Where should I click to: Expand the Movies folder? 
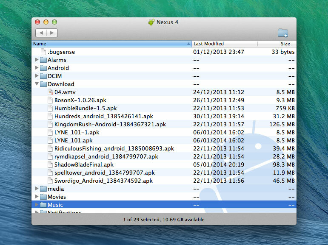(37, 197)
